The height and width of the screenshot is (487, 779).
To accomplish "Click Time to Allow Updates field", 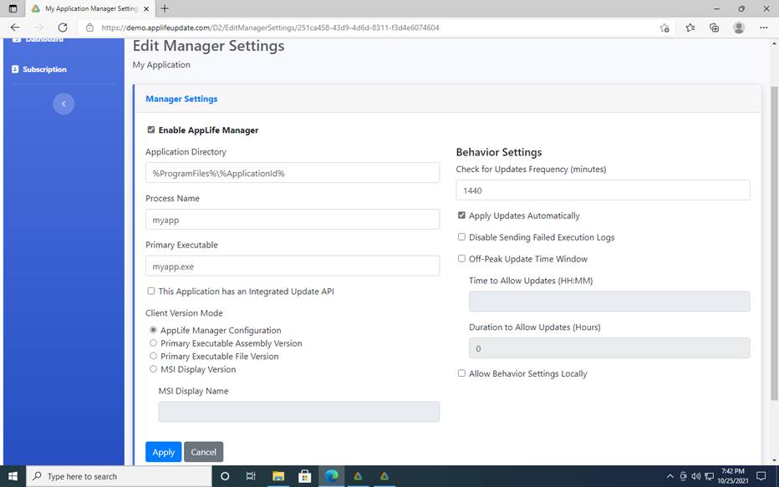I will [609, 302].
